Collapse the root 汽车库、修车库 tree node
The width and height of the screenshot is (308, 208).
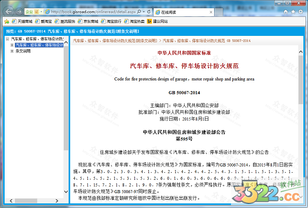tap(8, 39)
